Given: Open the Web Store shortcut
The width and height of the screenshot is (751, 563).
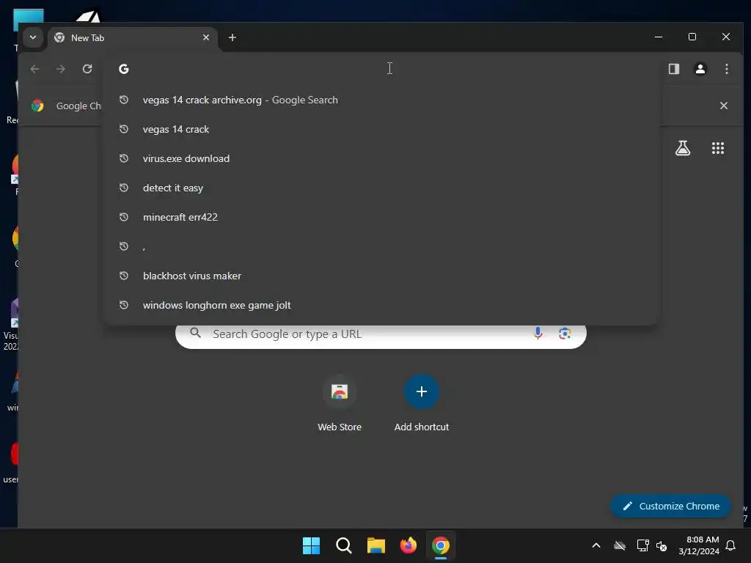Looking at the screenshot, I should (340, 403).
